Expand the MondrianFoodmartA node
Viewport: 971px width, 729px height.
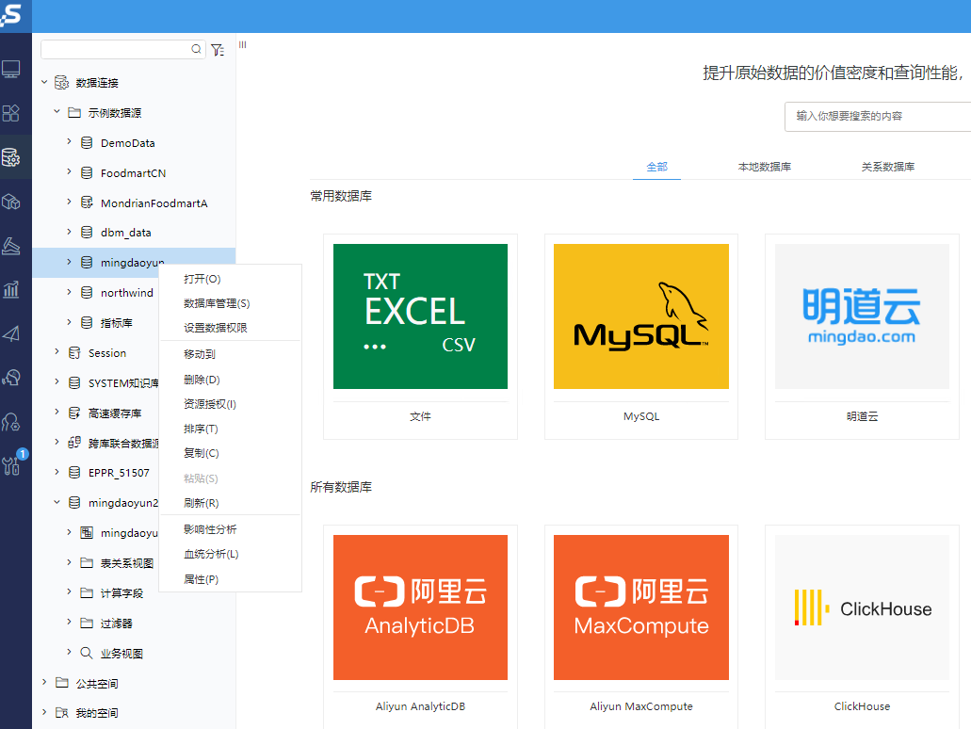click(x=69, y=202)
